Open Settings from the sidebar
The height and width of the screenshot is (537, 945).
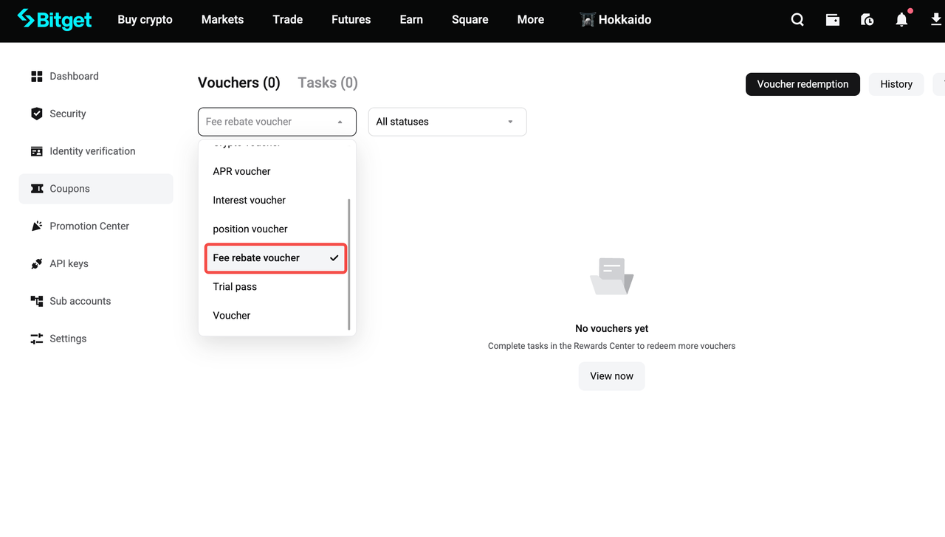pos(67,338)
